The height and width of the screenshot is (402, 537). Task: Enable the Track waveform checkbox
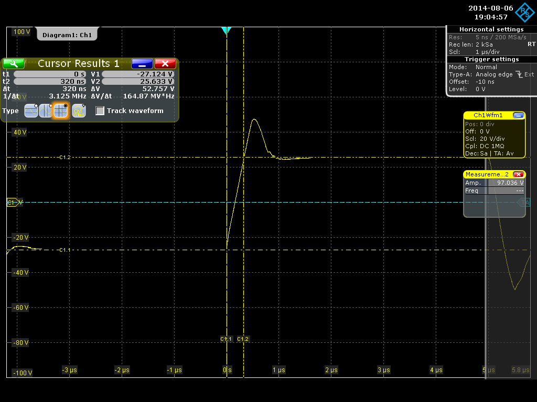tap(100, 111)
